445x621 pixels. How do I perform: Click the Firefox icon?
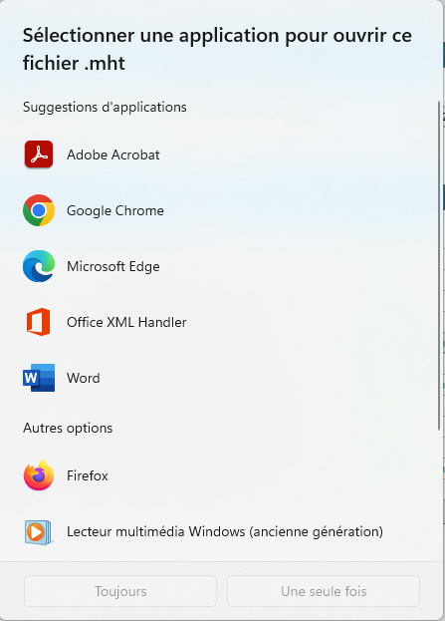pyautogui.click(x=39, y=475)
